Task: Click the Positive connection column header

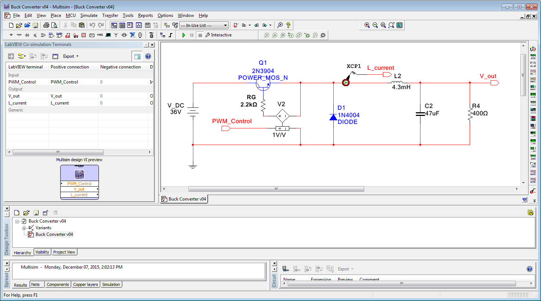Action: tap(73, 67)
